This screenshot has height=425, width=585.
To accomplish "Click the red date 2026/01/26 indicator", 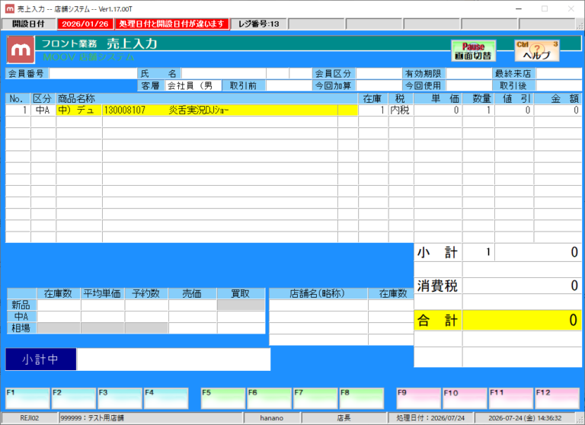I will pyautogui.click(x=85, y=24).
